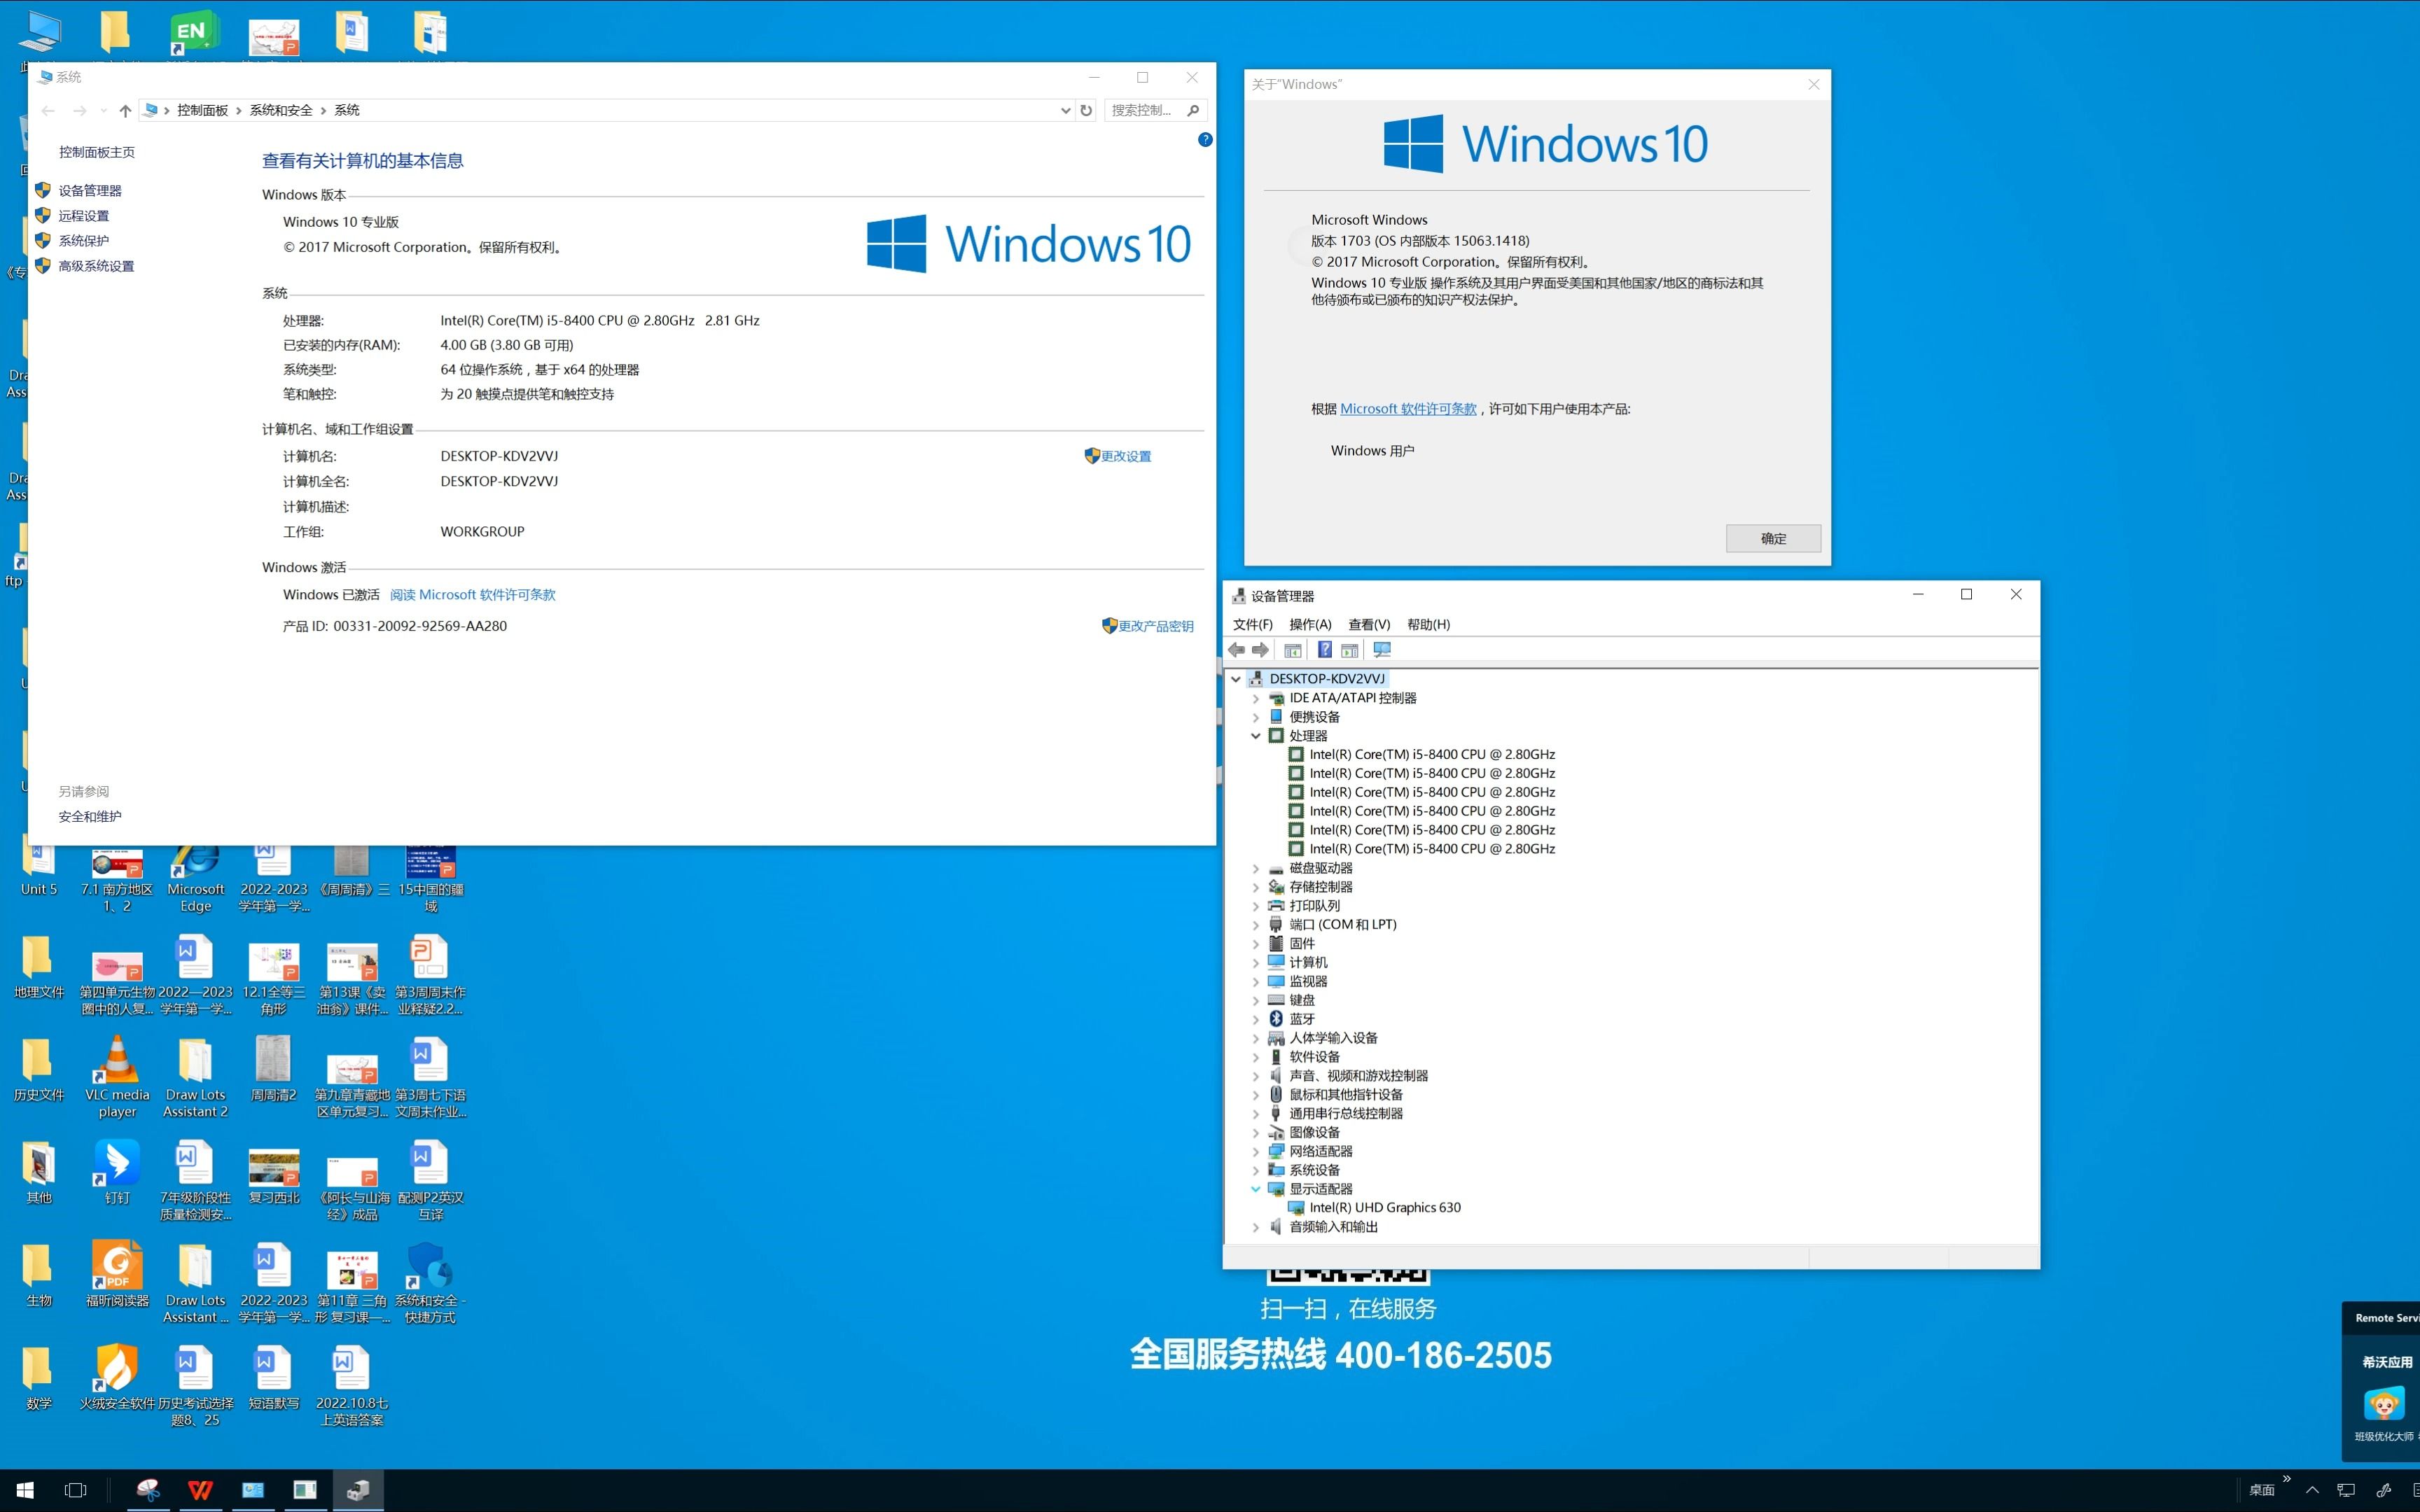Open 设备管理器 link in System sidebar

[90, 190]
